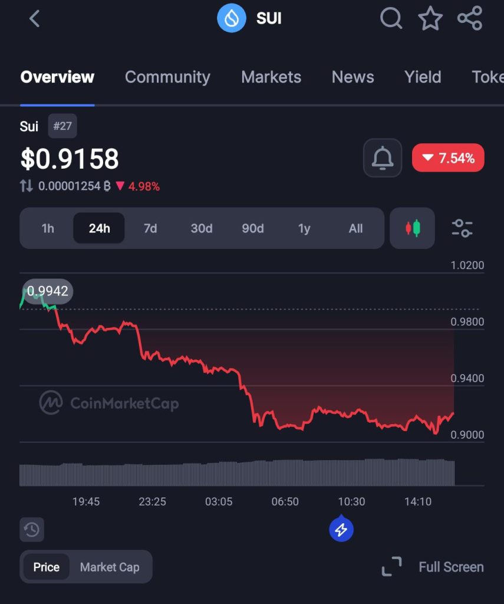The height and width of the screenshot is (604, 504).
Task: Tap the 0.9942 chart price label
Action: coord(47,291)
